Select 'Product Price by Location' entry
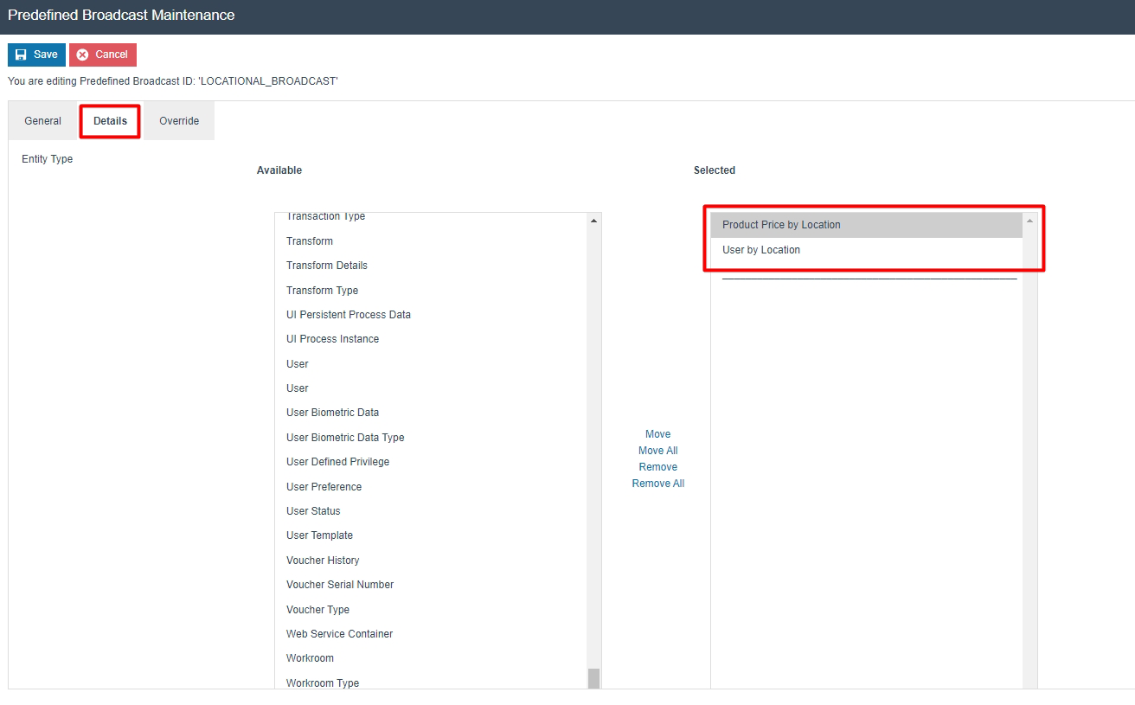1135x705 pixels. click(781, 224)
